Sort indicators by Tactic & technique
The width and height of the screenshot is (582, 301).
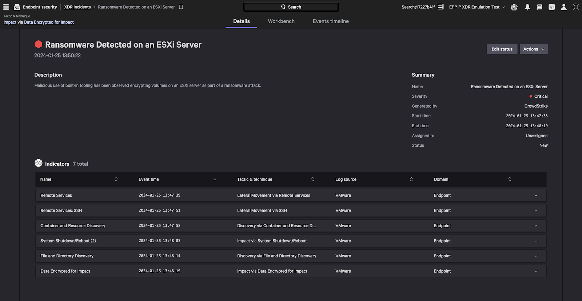coord(313,179)
